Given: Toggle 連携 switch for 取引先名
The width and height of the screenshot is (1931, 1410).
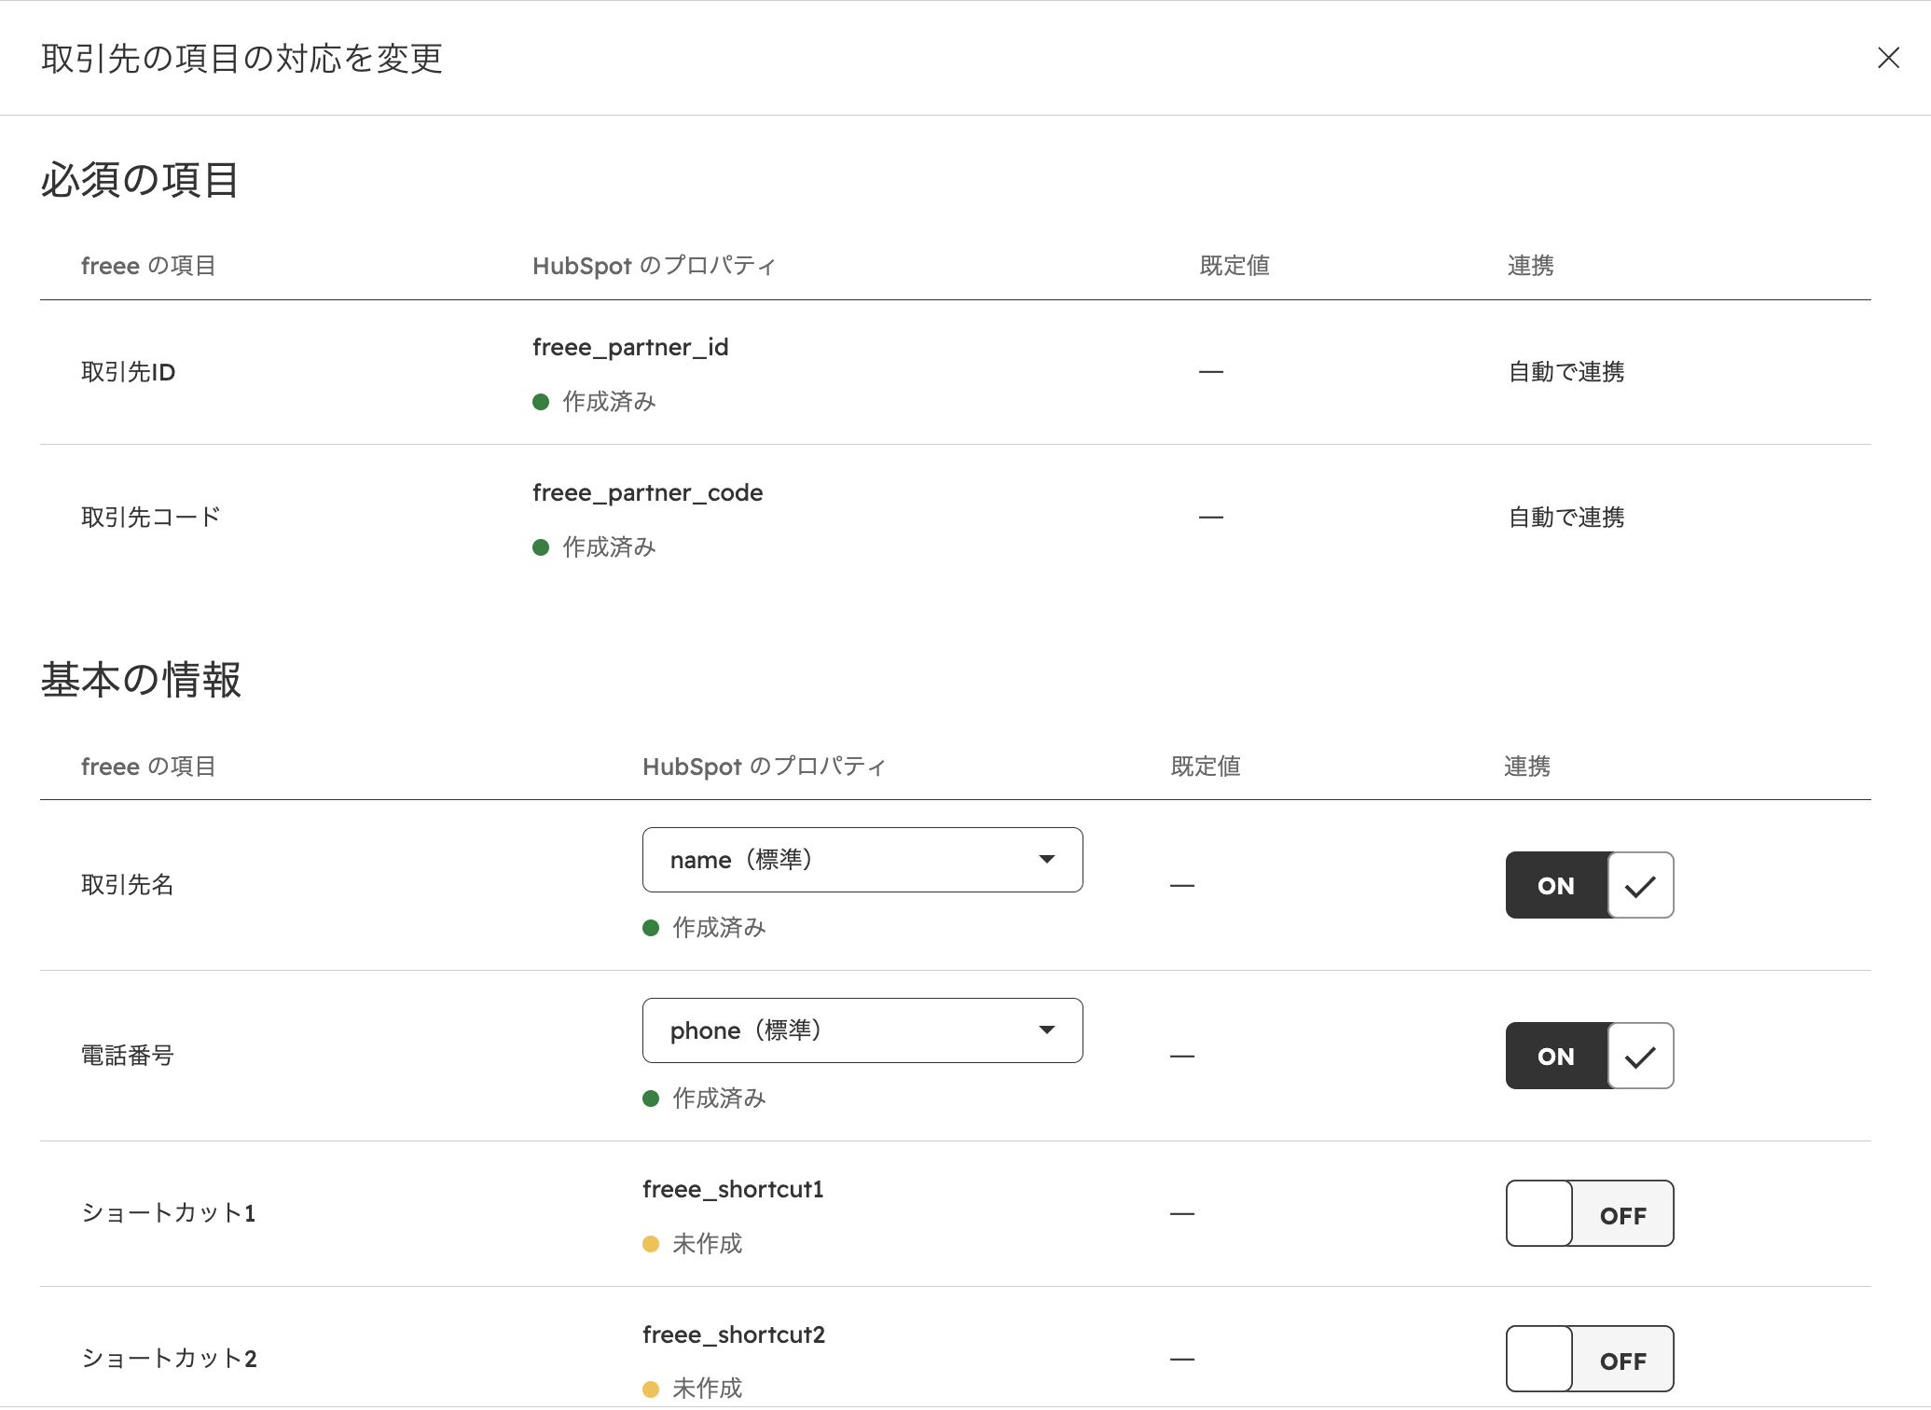Looking at the screenshot, I should click(1589, 885).
